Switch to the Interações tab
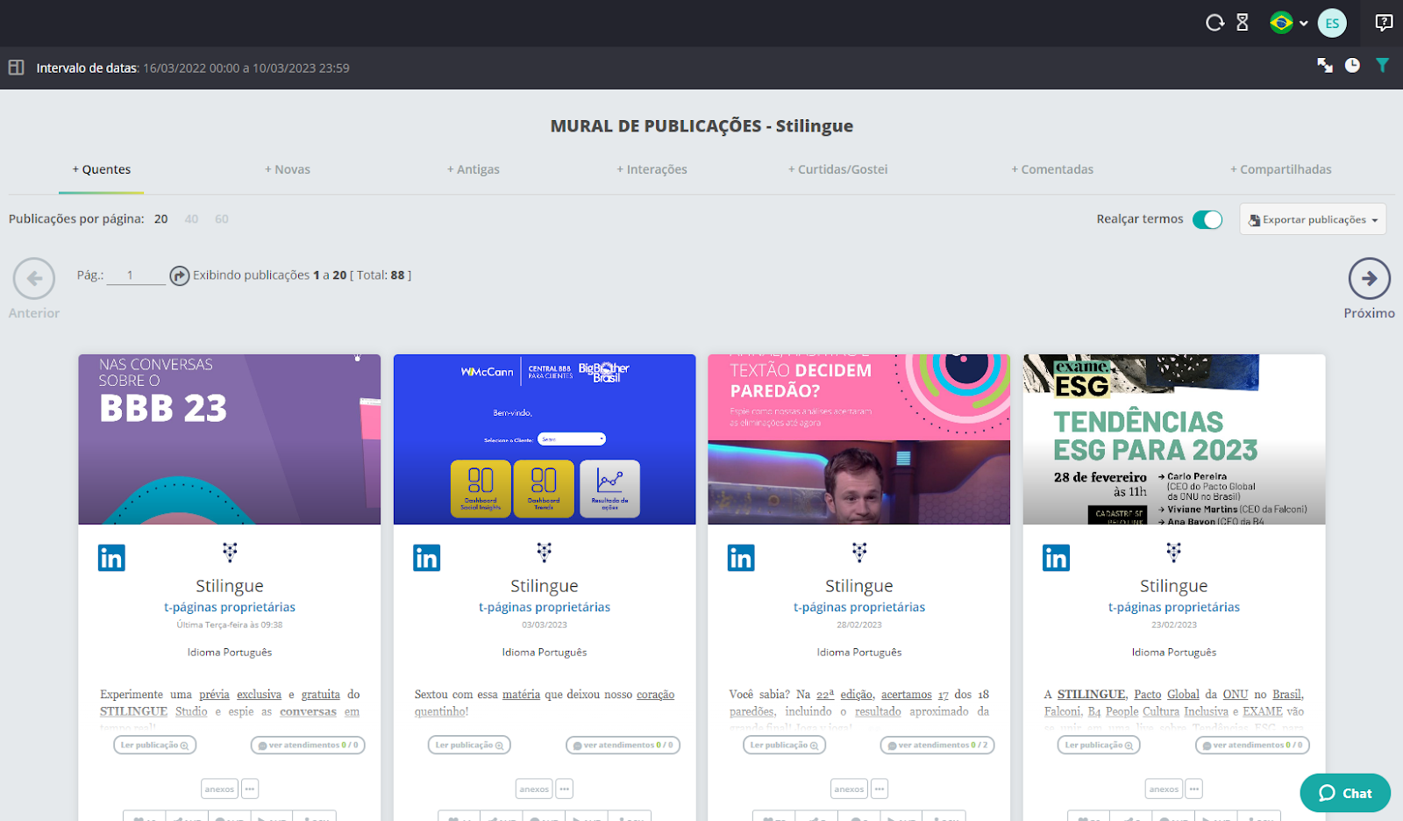 click(652, 169)
